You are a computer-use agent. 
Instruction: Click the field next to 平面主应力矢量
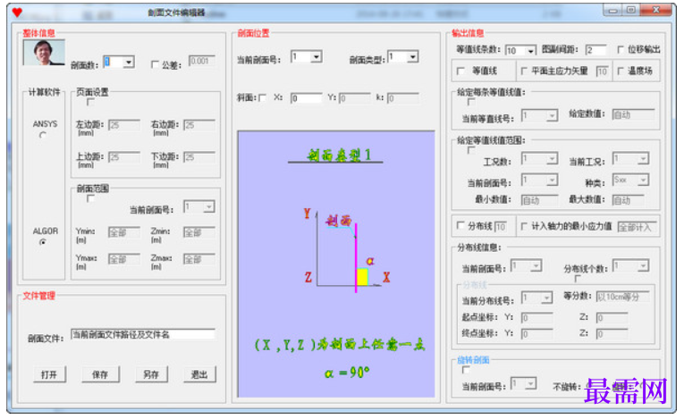coord(602,71)
